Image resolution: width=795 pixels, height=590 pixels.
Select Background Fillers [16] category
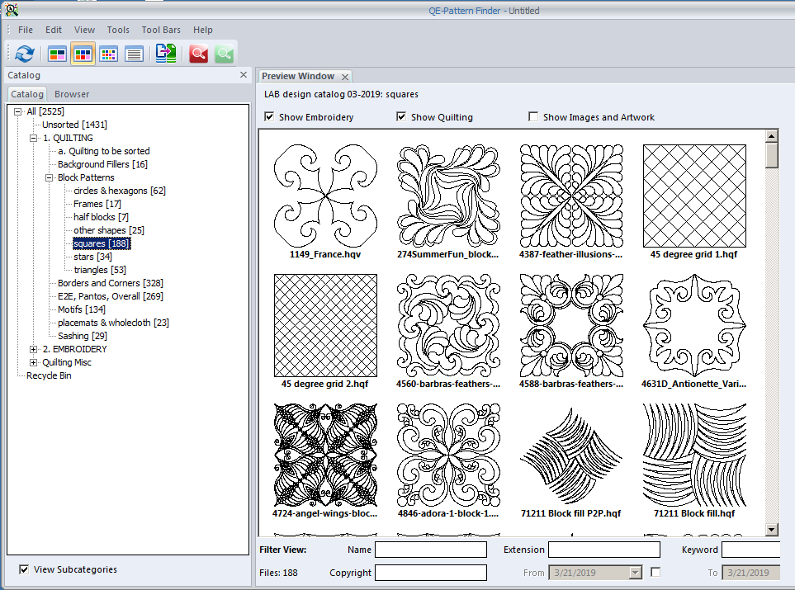102,164
